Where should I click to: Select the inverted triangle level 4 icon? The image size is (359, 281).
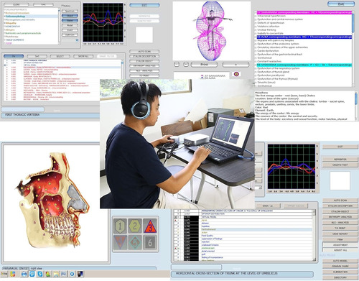coord(120,242)
